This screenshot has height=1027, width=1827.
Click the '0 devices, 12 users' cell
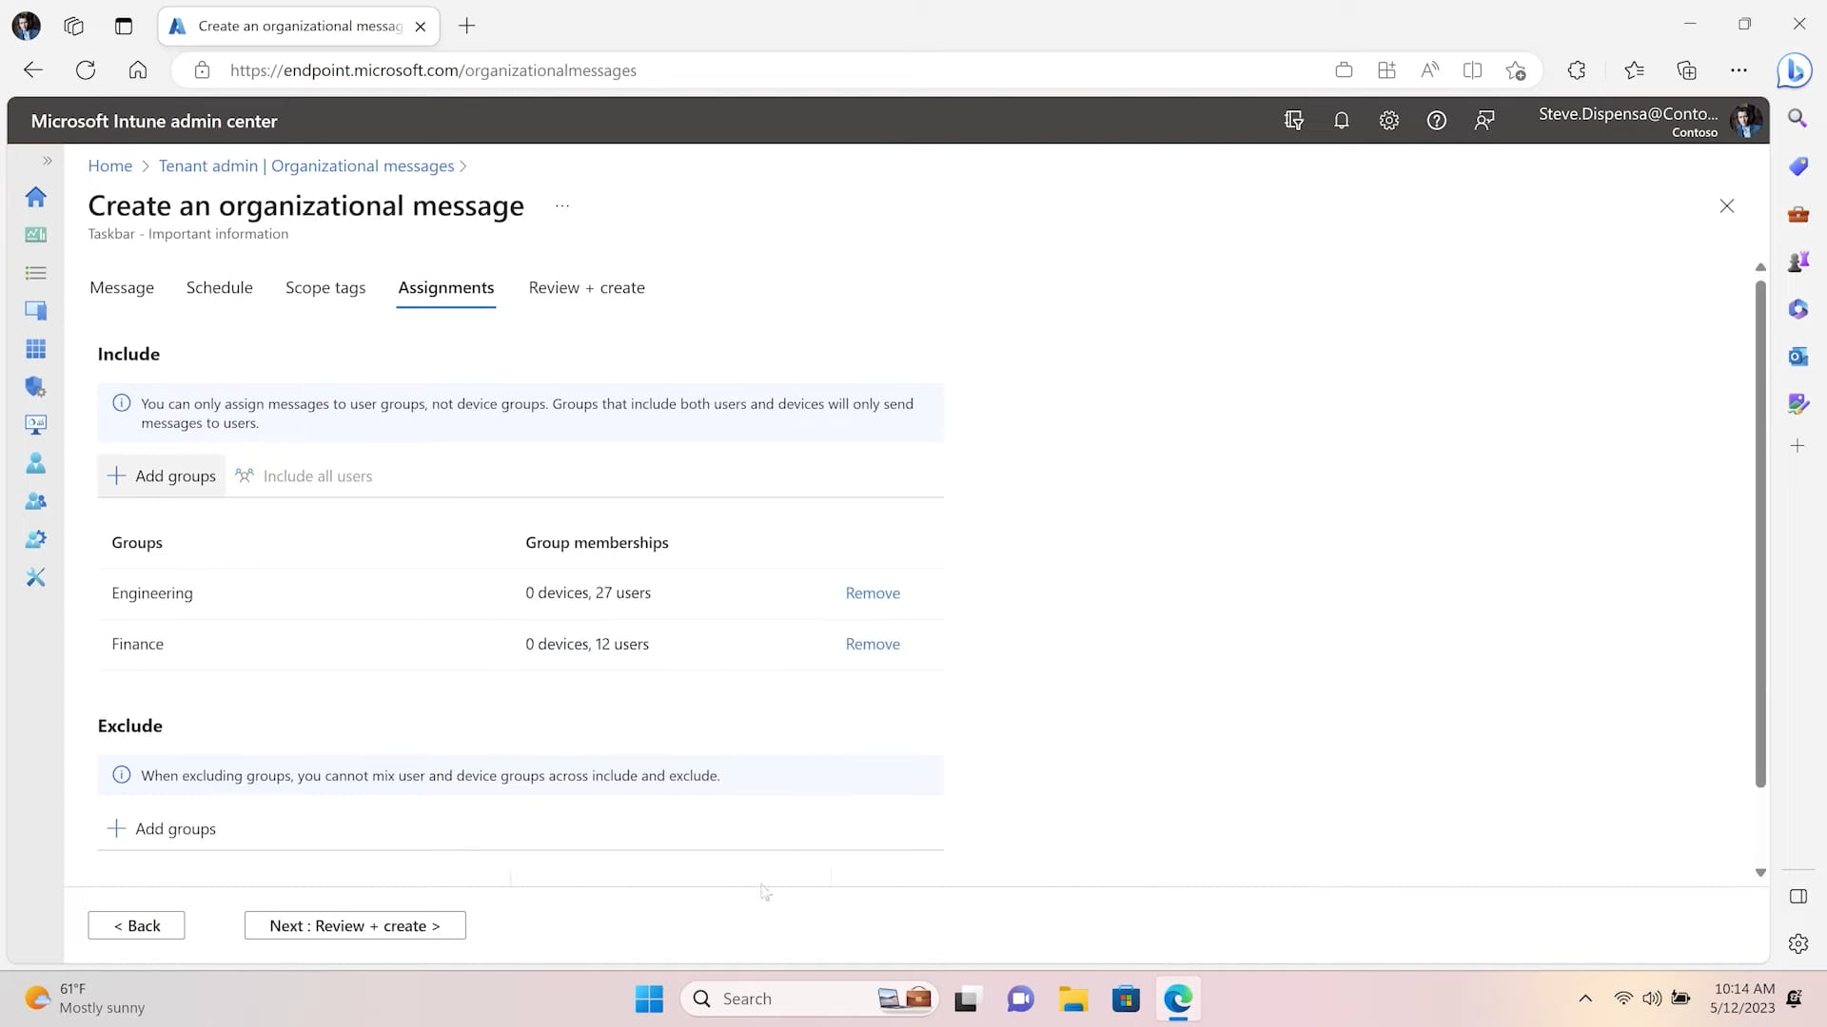(x=587, y=644)
